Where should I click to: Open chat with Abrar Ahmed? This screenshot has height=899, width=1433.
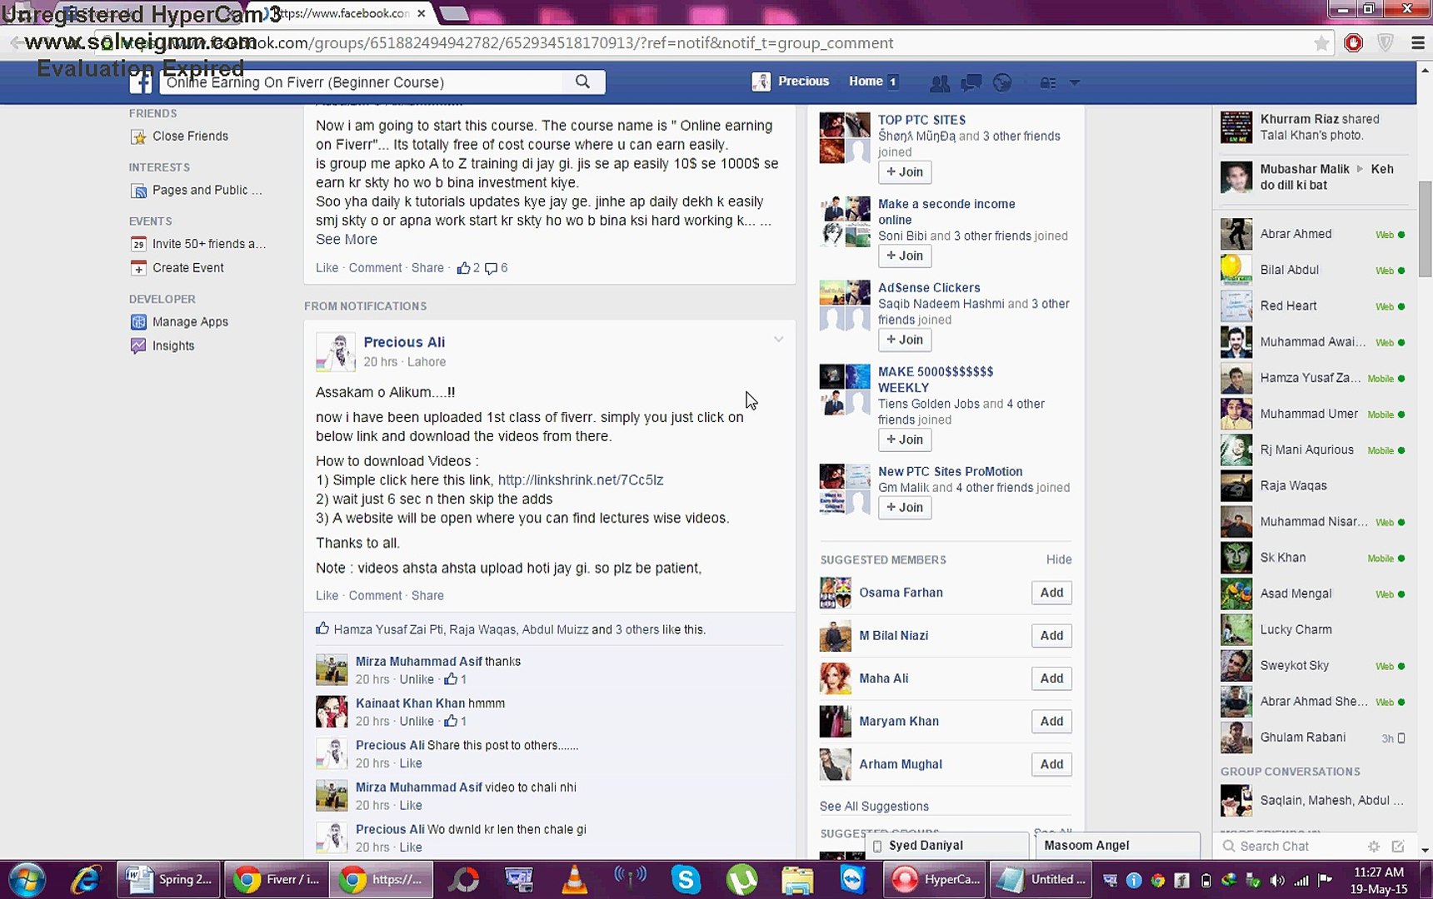click(x=1313, y=234)
